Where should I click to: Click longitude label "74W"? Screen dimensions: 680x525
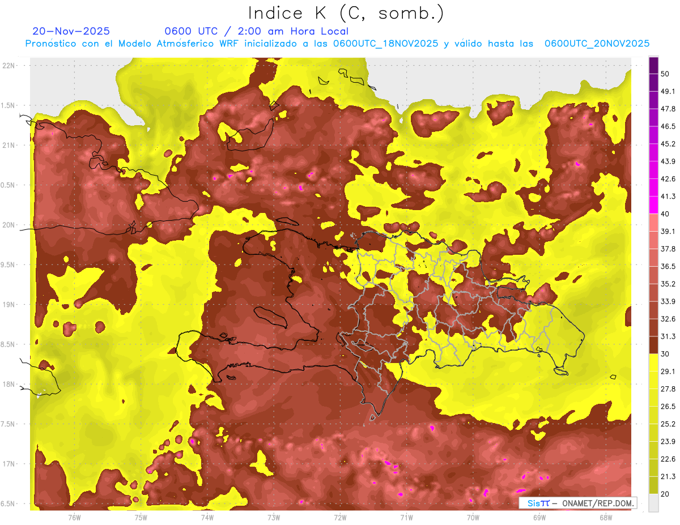click(x=207, y=517)
